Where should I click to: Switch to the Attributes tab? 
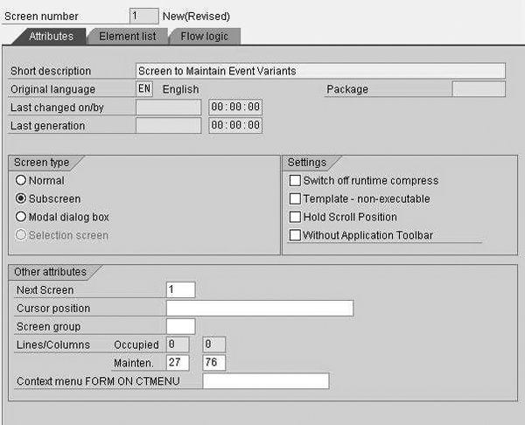point(51,37)
